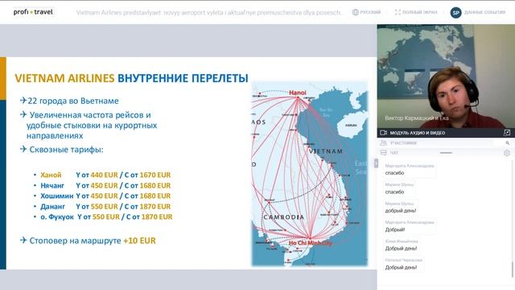Select Марина Шульц's 'добрый день!' message
515x290 pixels.
[x=401, y=211]
